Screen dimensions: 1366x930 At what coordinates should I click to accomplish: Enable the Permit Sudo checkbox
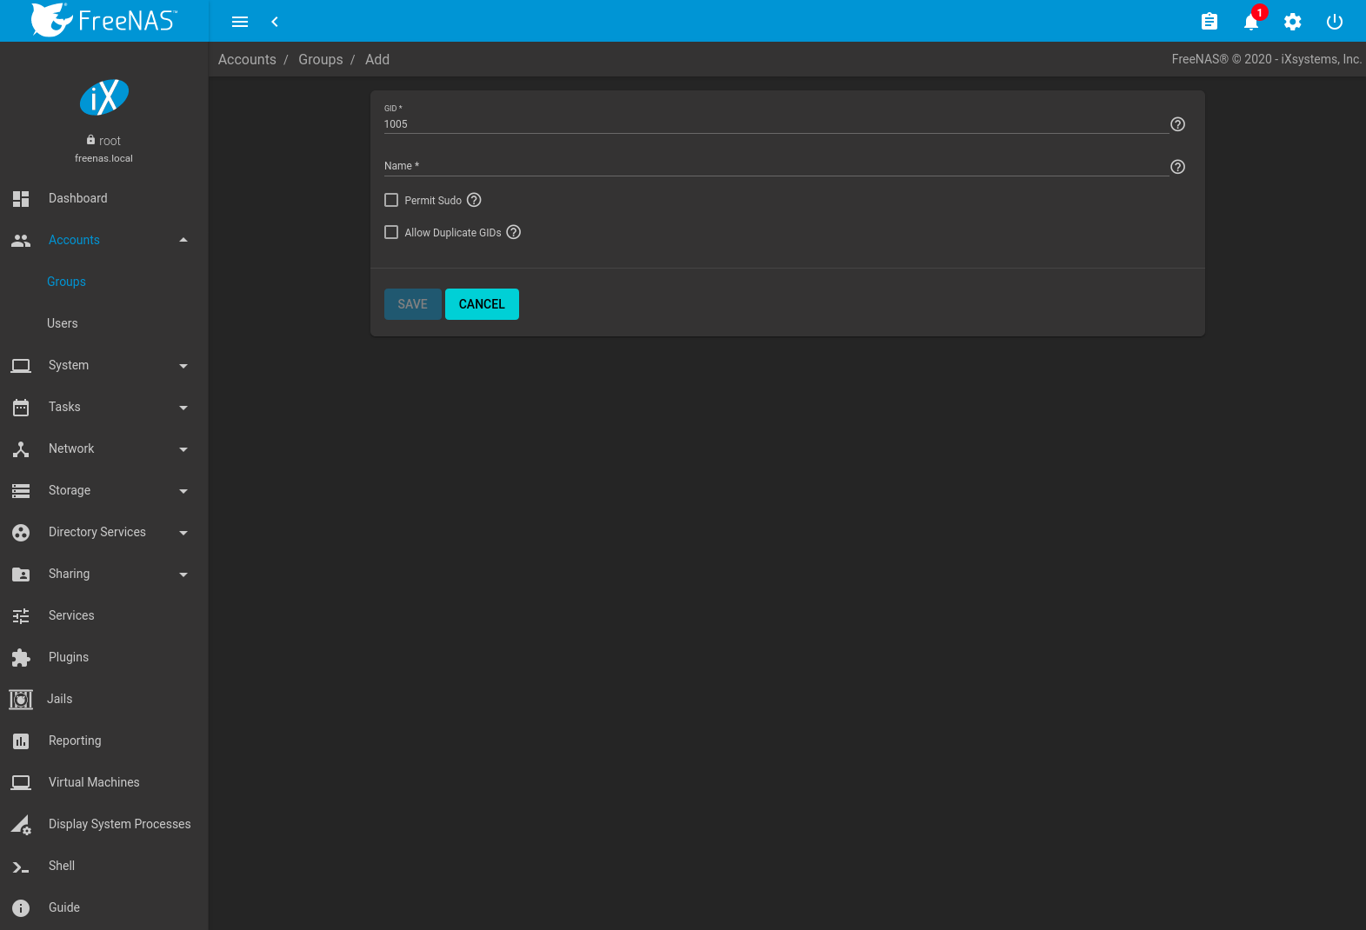[391, 200]
